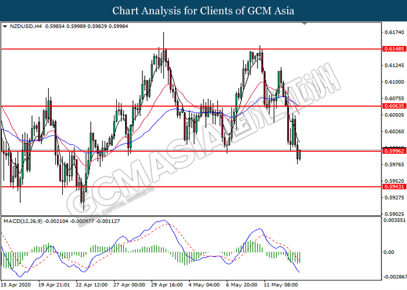Click the 0.60260 price axis label
The image size is (407, 290).
[x=394, y=132]
